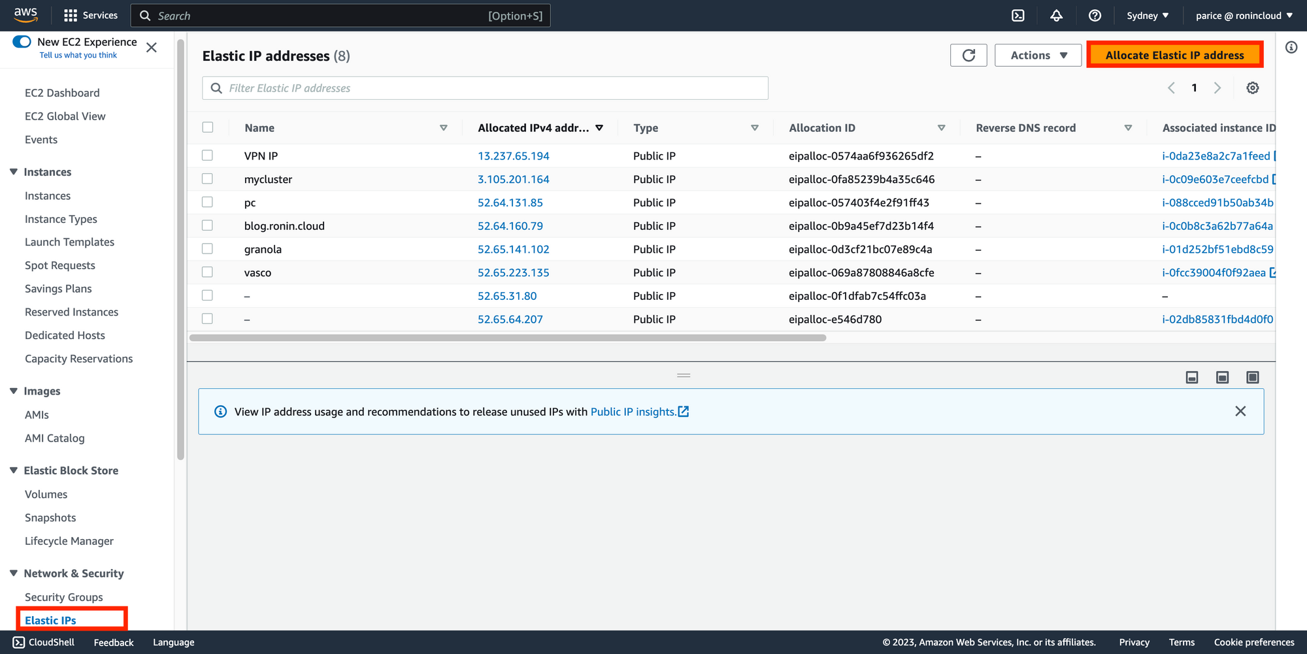
Task: Open EC2 Global View
Action: pyautogui.click(x=65, y=116)
